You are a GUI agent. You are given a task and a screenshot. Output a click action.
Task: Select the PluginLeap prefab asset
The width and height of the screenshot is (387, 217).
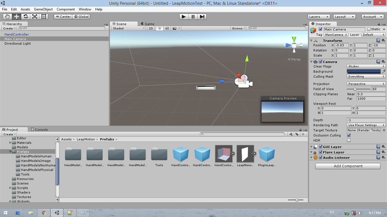[267, 156]
